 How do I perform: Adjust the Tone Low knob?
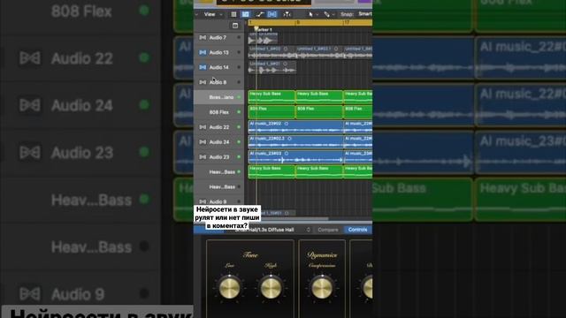230,288
